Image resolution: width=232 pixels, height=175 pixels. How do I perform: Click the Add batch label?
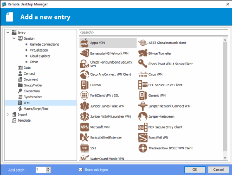coord(16,170)
